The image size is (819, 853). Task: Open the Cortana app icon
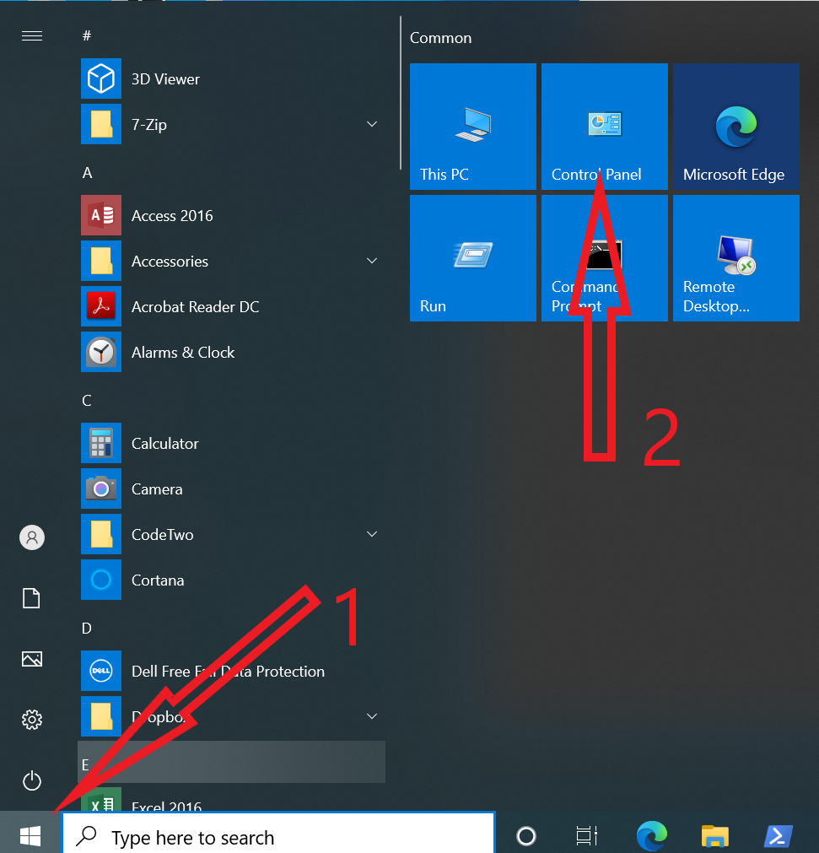coord(101,580)
